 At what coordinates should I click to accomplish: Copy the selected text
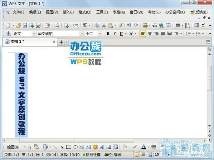tap(97, 25)
